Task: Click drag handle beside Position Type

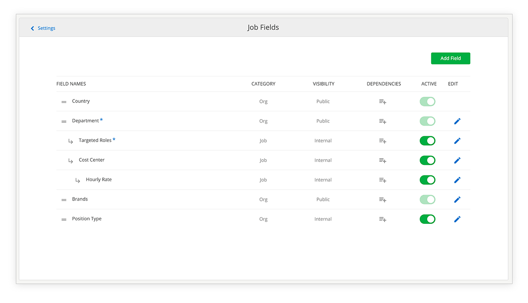Action: click(64, 219)
